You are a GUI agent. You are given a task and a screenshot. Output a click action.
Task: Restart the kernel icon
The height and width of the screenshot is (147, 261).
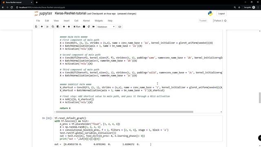pyautogui.click(x=89, y=27)
